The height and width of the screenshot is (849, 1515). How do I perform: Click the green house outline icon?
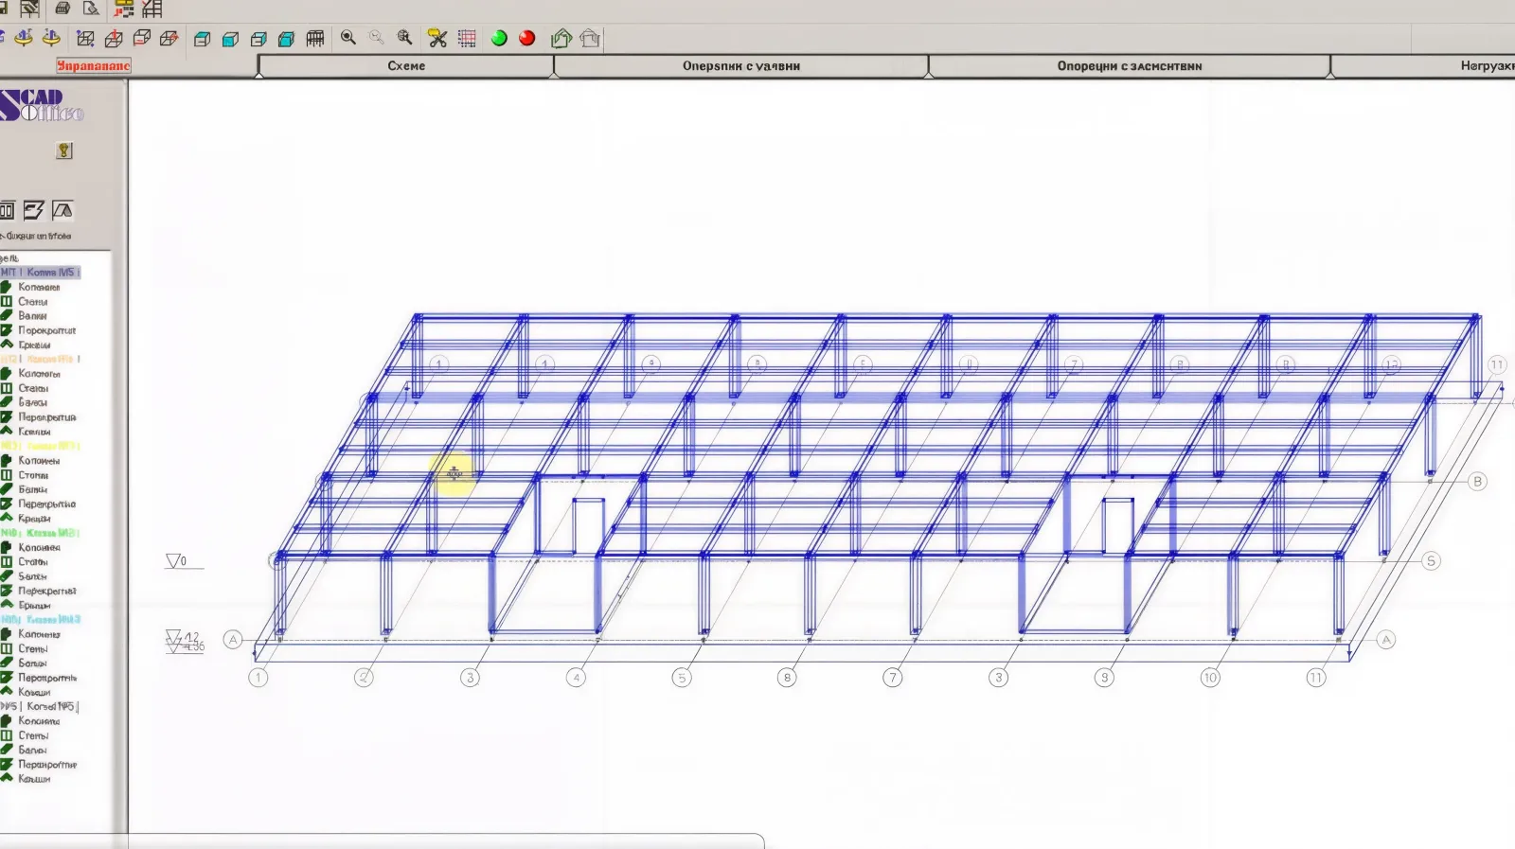(561, 38)
